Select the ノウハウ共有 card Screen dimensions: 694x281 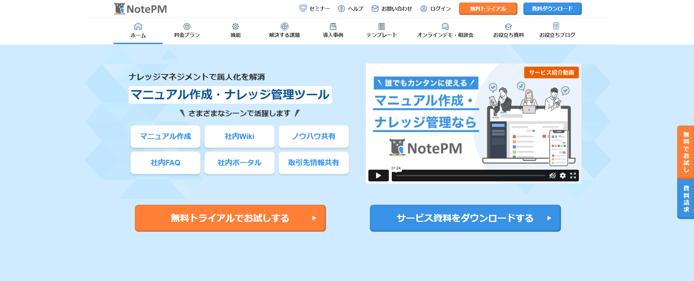(314, 136)
